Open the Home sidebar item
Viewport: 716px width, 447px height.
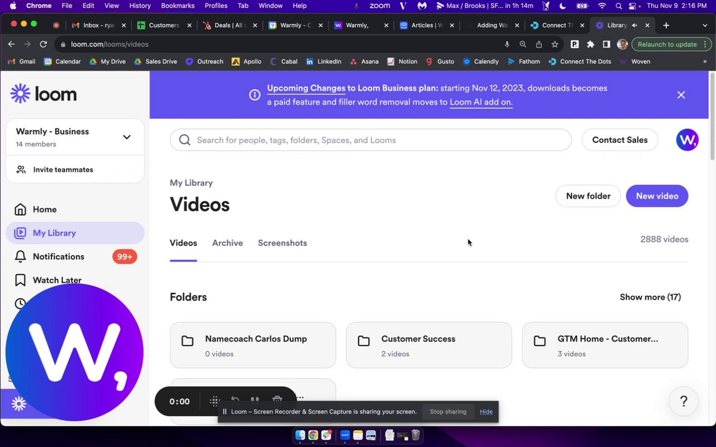75,210
